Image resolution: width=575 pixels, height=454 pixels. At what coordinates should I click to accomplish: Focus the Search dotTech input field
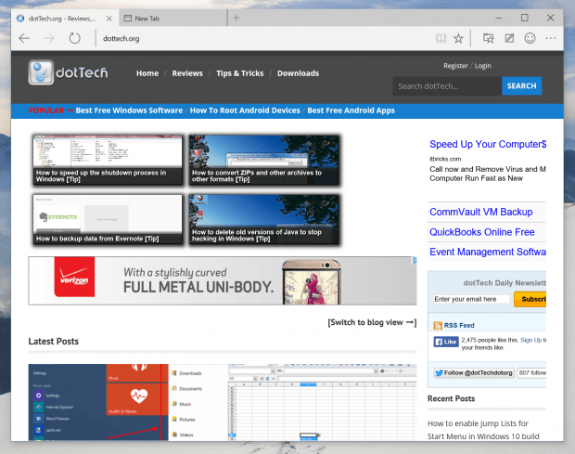point(447,86)
